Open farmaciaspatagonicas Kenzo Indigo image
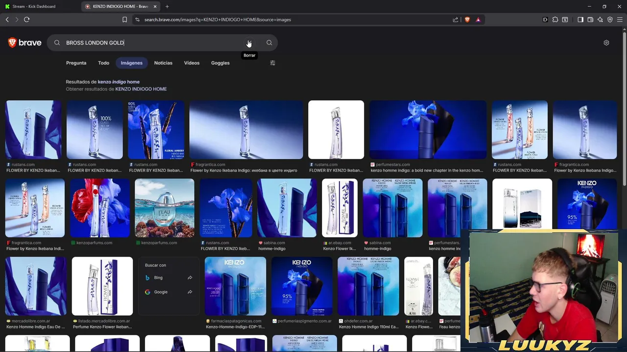The image size is (627, 352). click(x=235, y=286)
